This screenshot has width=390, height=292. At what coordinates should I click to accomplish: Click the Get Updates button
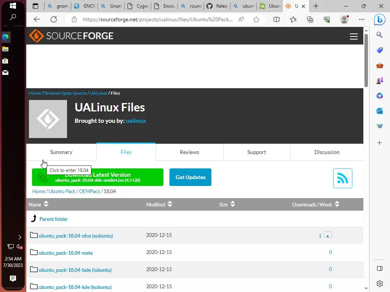coord(190,177)
